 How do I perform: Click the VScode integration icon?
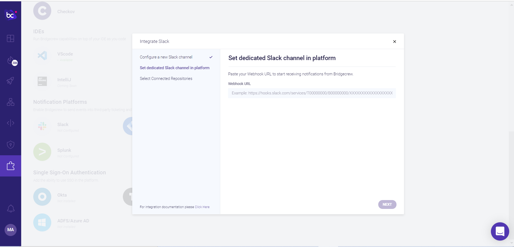pos(42,56)
